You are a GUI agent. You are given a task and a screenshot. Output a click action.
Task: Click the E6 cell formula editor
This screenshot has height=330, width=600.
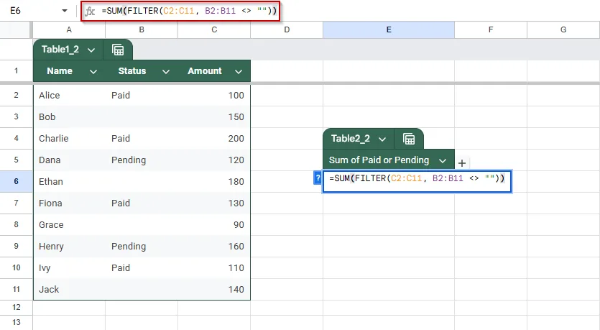417,181
